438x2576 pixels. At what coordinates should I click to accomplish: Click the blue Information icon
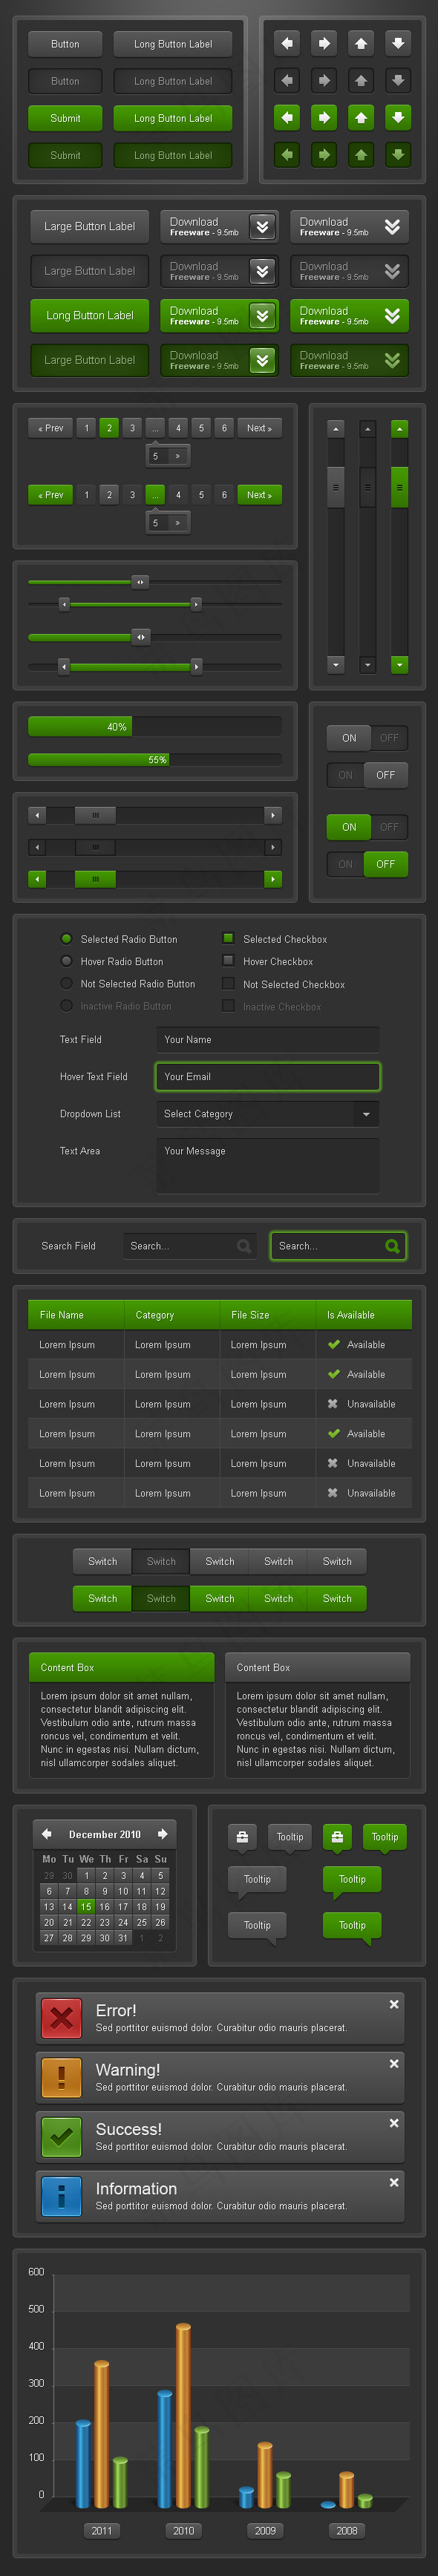(61, 2196)
